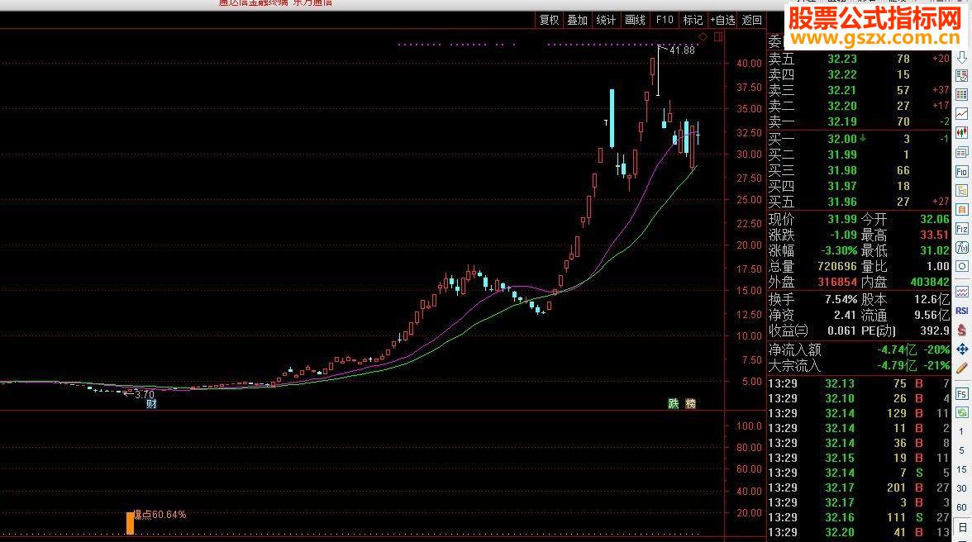Select the daily 日 period
The height and width of the screenshot is (542, 972).
(961, 527)
